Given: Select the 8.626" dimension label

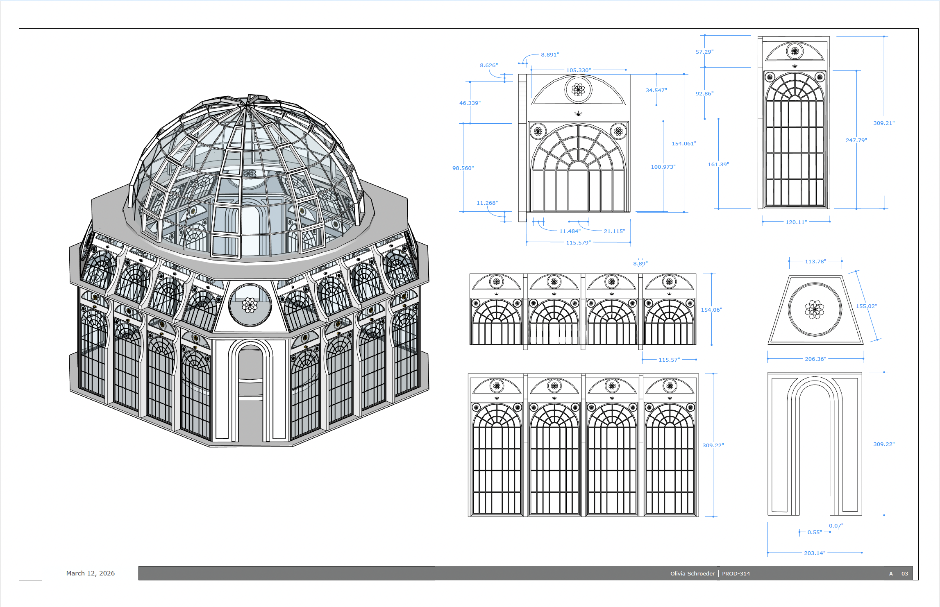Looking at the screenshot, I should (x=489, y=65).
